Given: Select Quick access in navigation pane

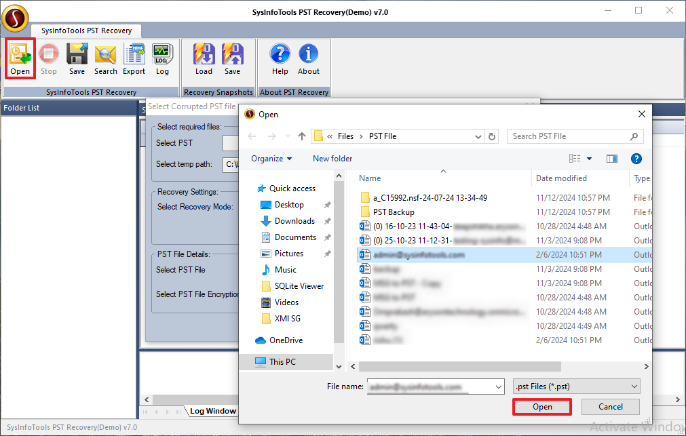Looking at the screenshot, I should 292,189.
